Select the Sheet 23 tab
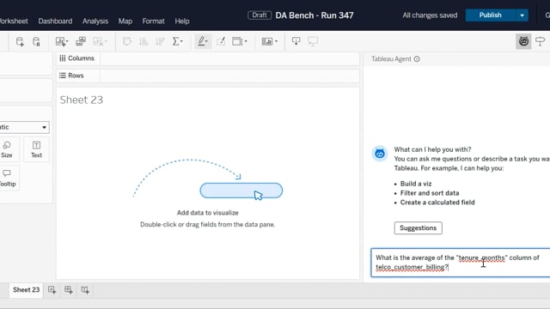This screenshot has height=309, width=550. coord(27,290)
